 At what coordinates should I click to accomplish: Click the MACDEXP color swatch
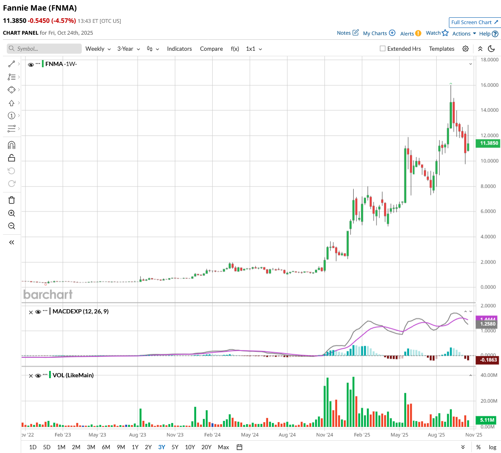click(50, 311)
